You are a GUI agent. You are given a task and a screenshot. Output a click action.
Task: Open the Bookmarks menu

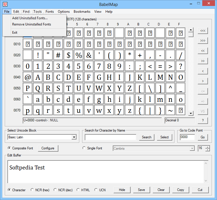pos(82,12)
